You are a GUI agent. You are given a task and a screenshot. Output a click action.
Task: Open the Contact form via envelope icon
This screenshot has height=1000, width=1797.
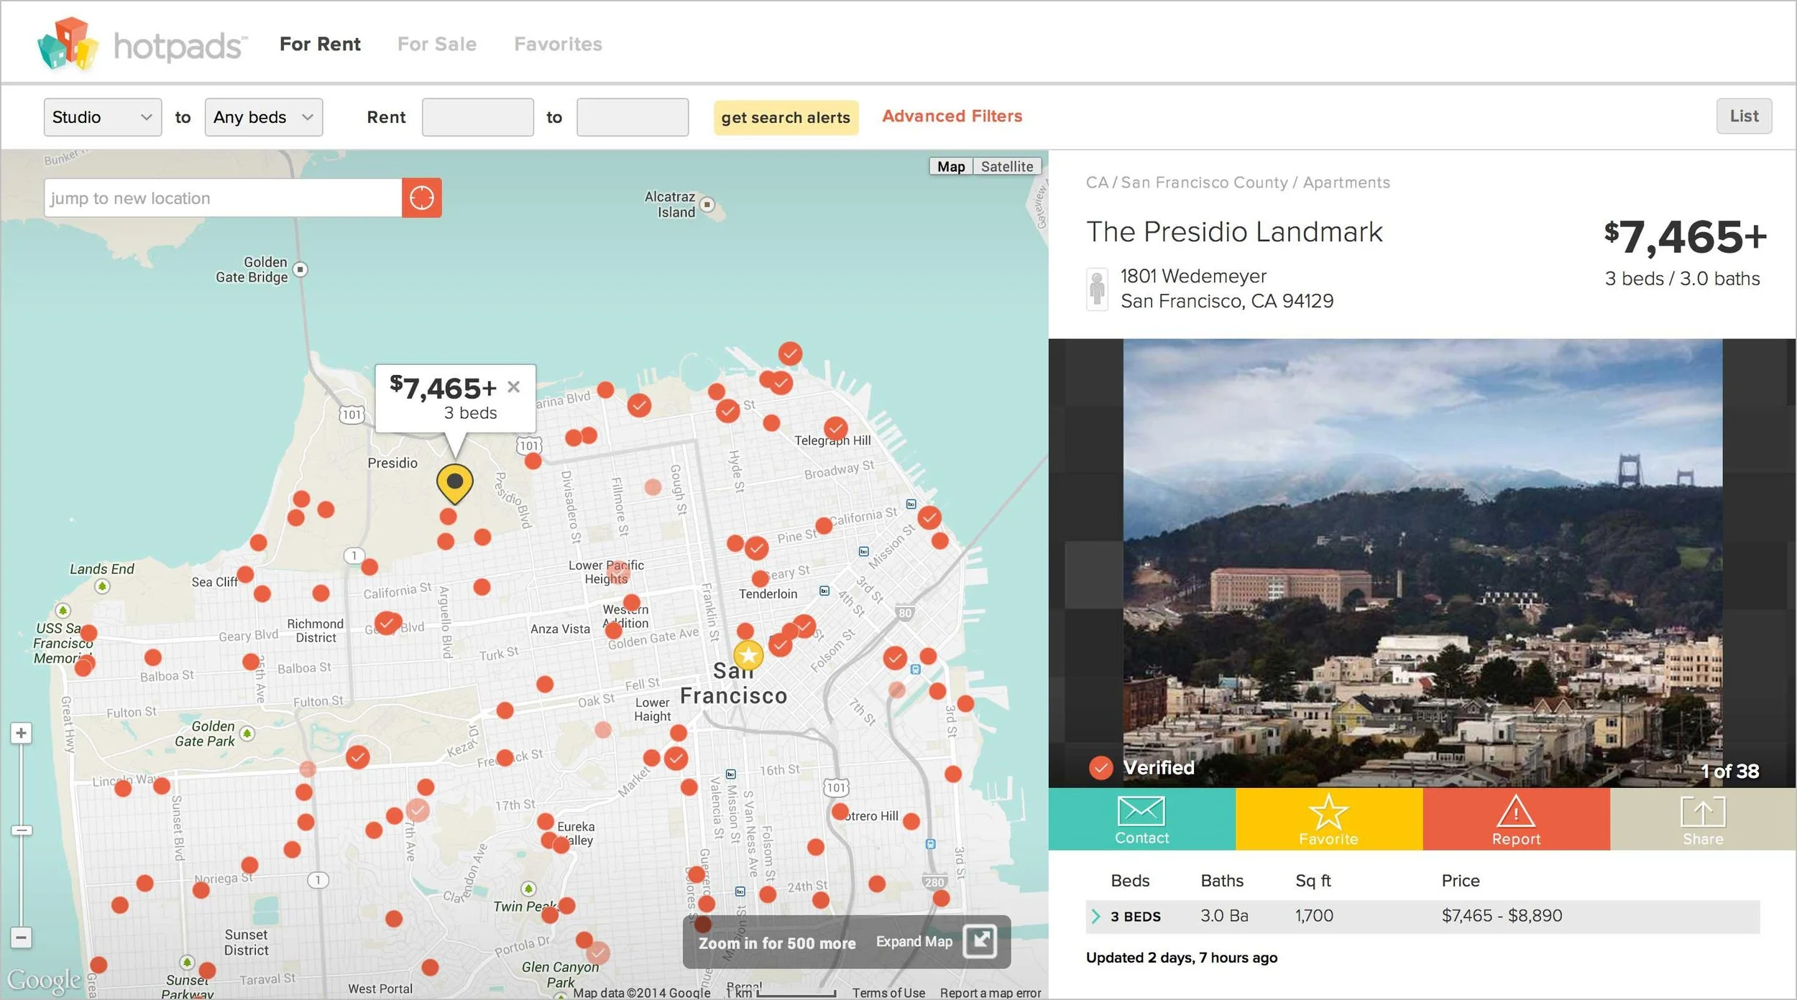pos(1141,814)
